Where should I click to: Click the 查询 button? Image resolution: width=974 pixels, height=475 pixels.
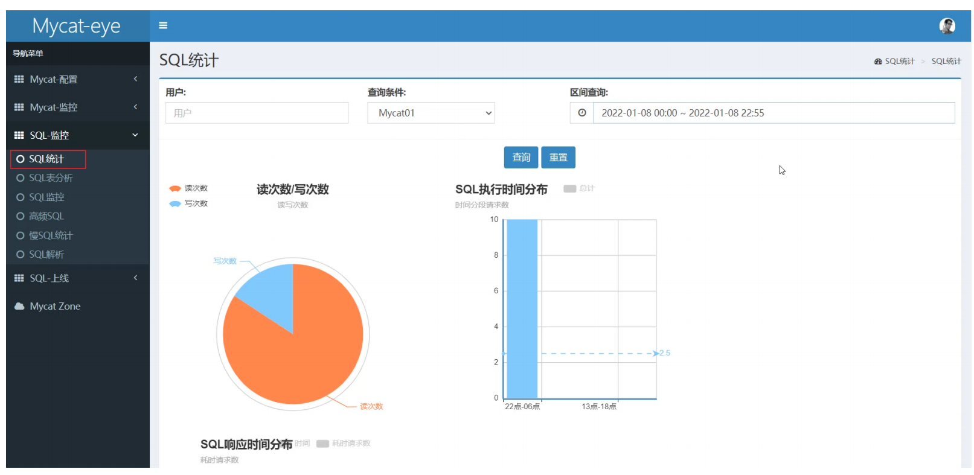pyautogui.click(x=521, y=158)
